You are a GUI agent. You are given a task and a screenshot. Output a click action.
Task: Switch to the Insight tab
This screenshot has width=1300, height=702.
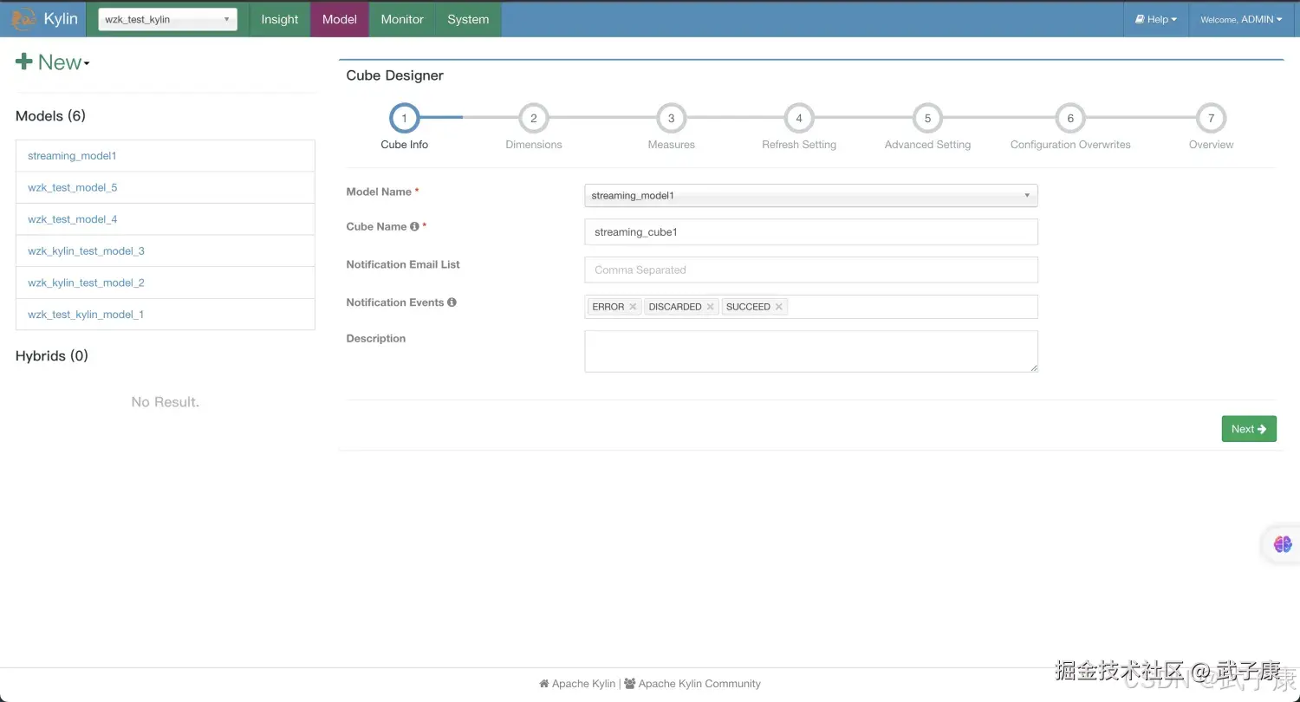(280, 19)
